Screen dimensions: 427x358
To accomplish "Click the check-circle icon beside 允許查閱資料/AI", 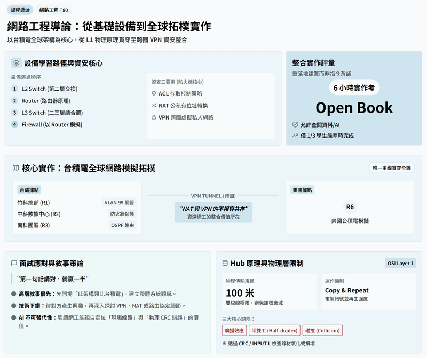I will (295, 124).
